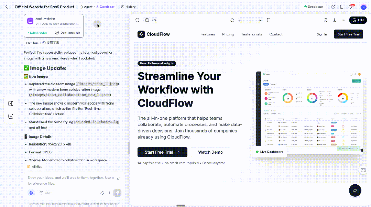Click the sidebar panel toggle icon
The width and height of the screenshot is (371, 207).
point(11,103)
